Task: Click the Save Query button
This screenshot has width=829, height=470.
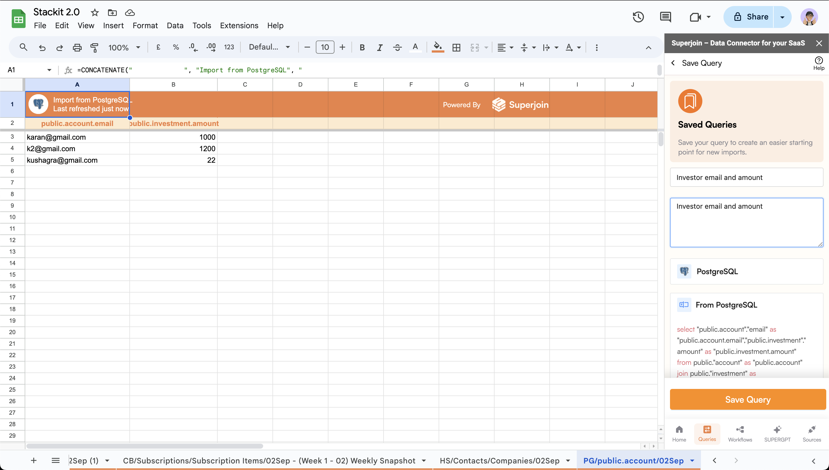Action: 748,399
